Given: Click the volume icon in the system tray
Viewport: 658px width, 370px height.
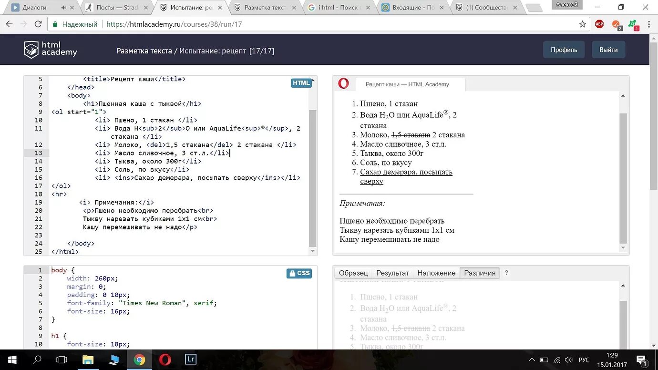Looking at the screenshot, I should (x=568, y=360).
